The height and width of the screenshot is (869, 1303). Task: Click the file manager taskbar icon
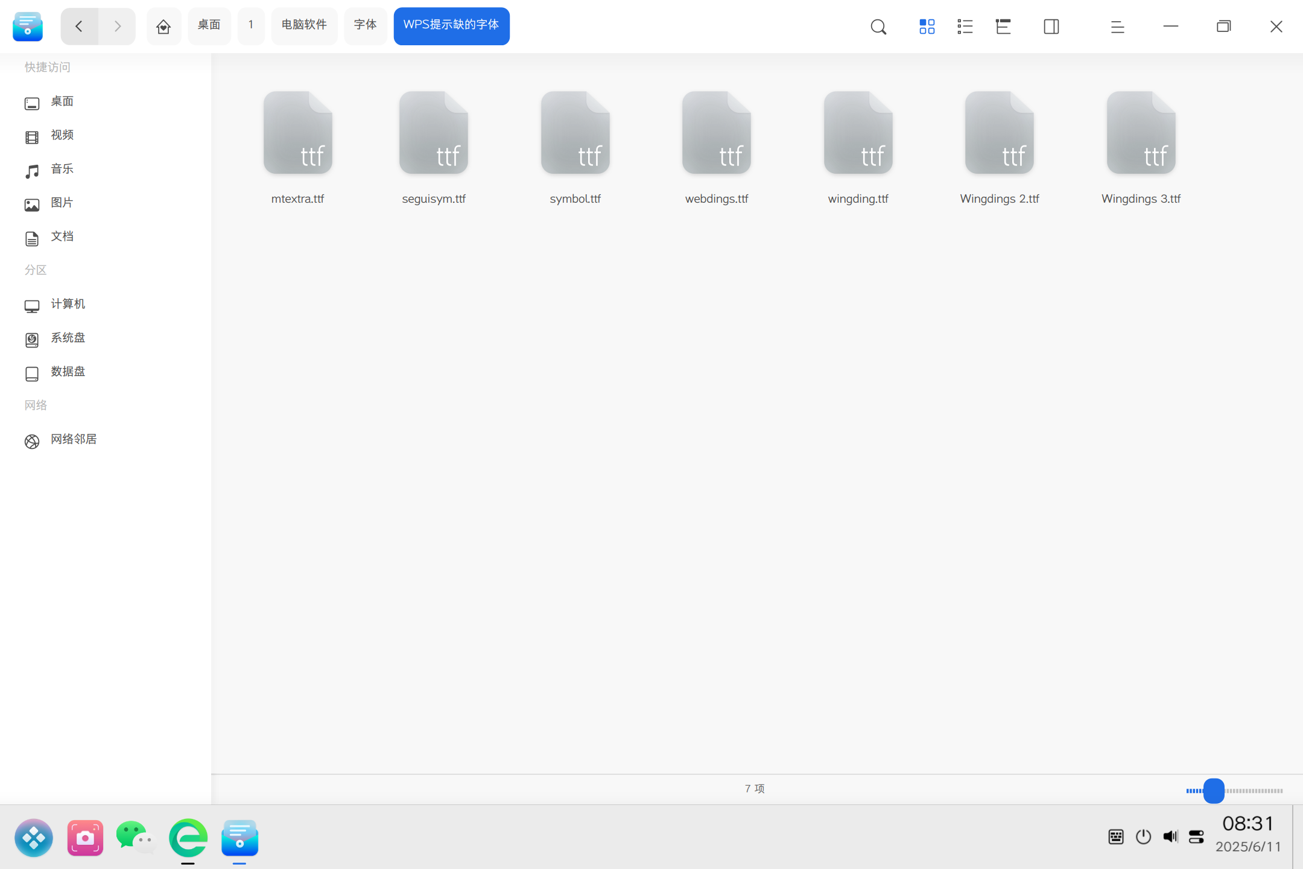coord(239,838)
